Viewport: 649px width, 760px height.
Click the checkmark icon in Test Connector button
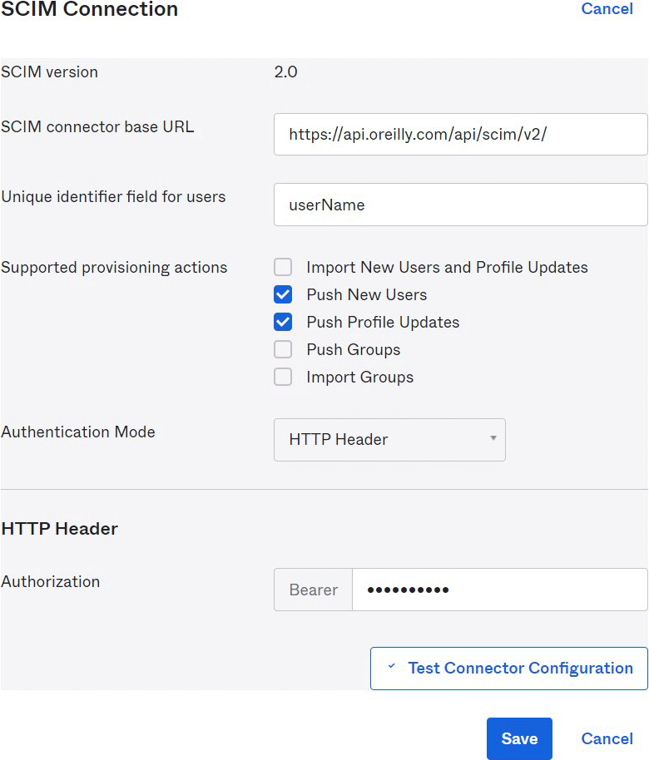391,666
